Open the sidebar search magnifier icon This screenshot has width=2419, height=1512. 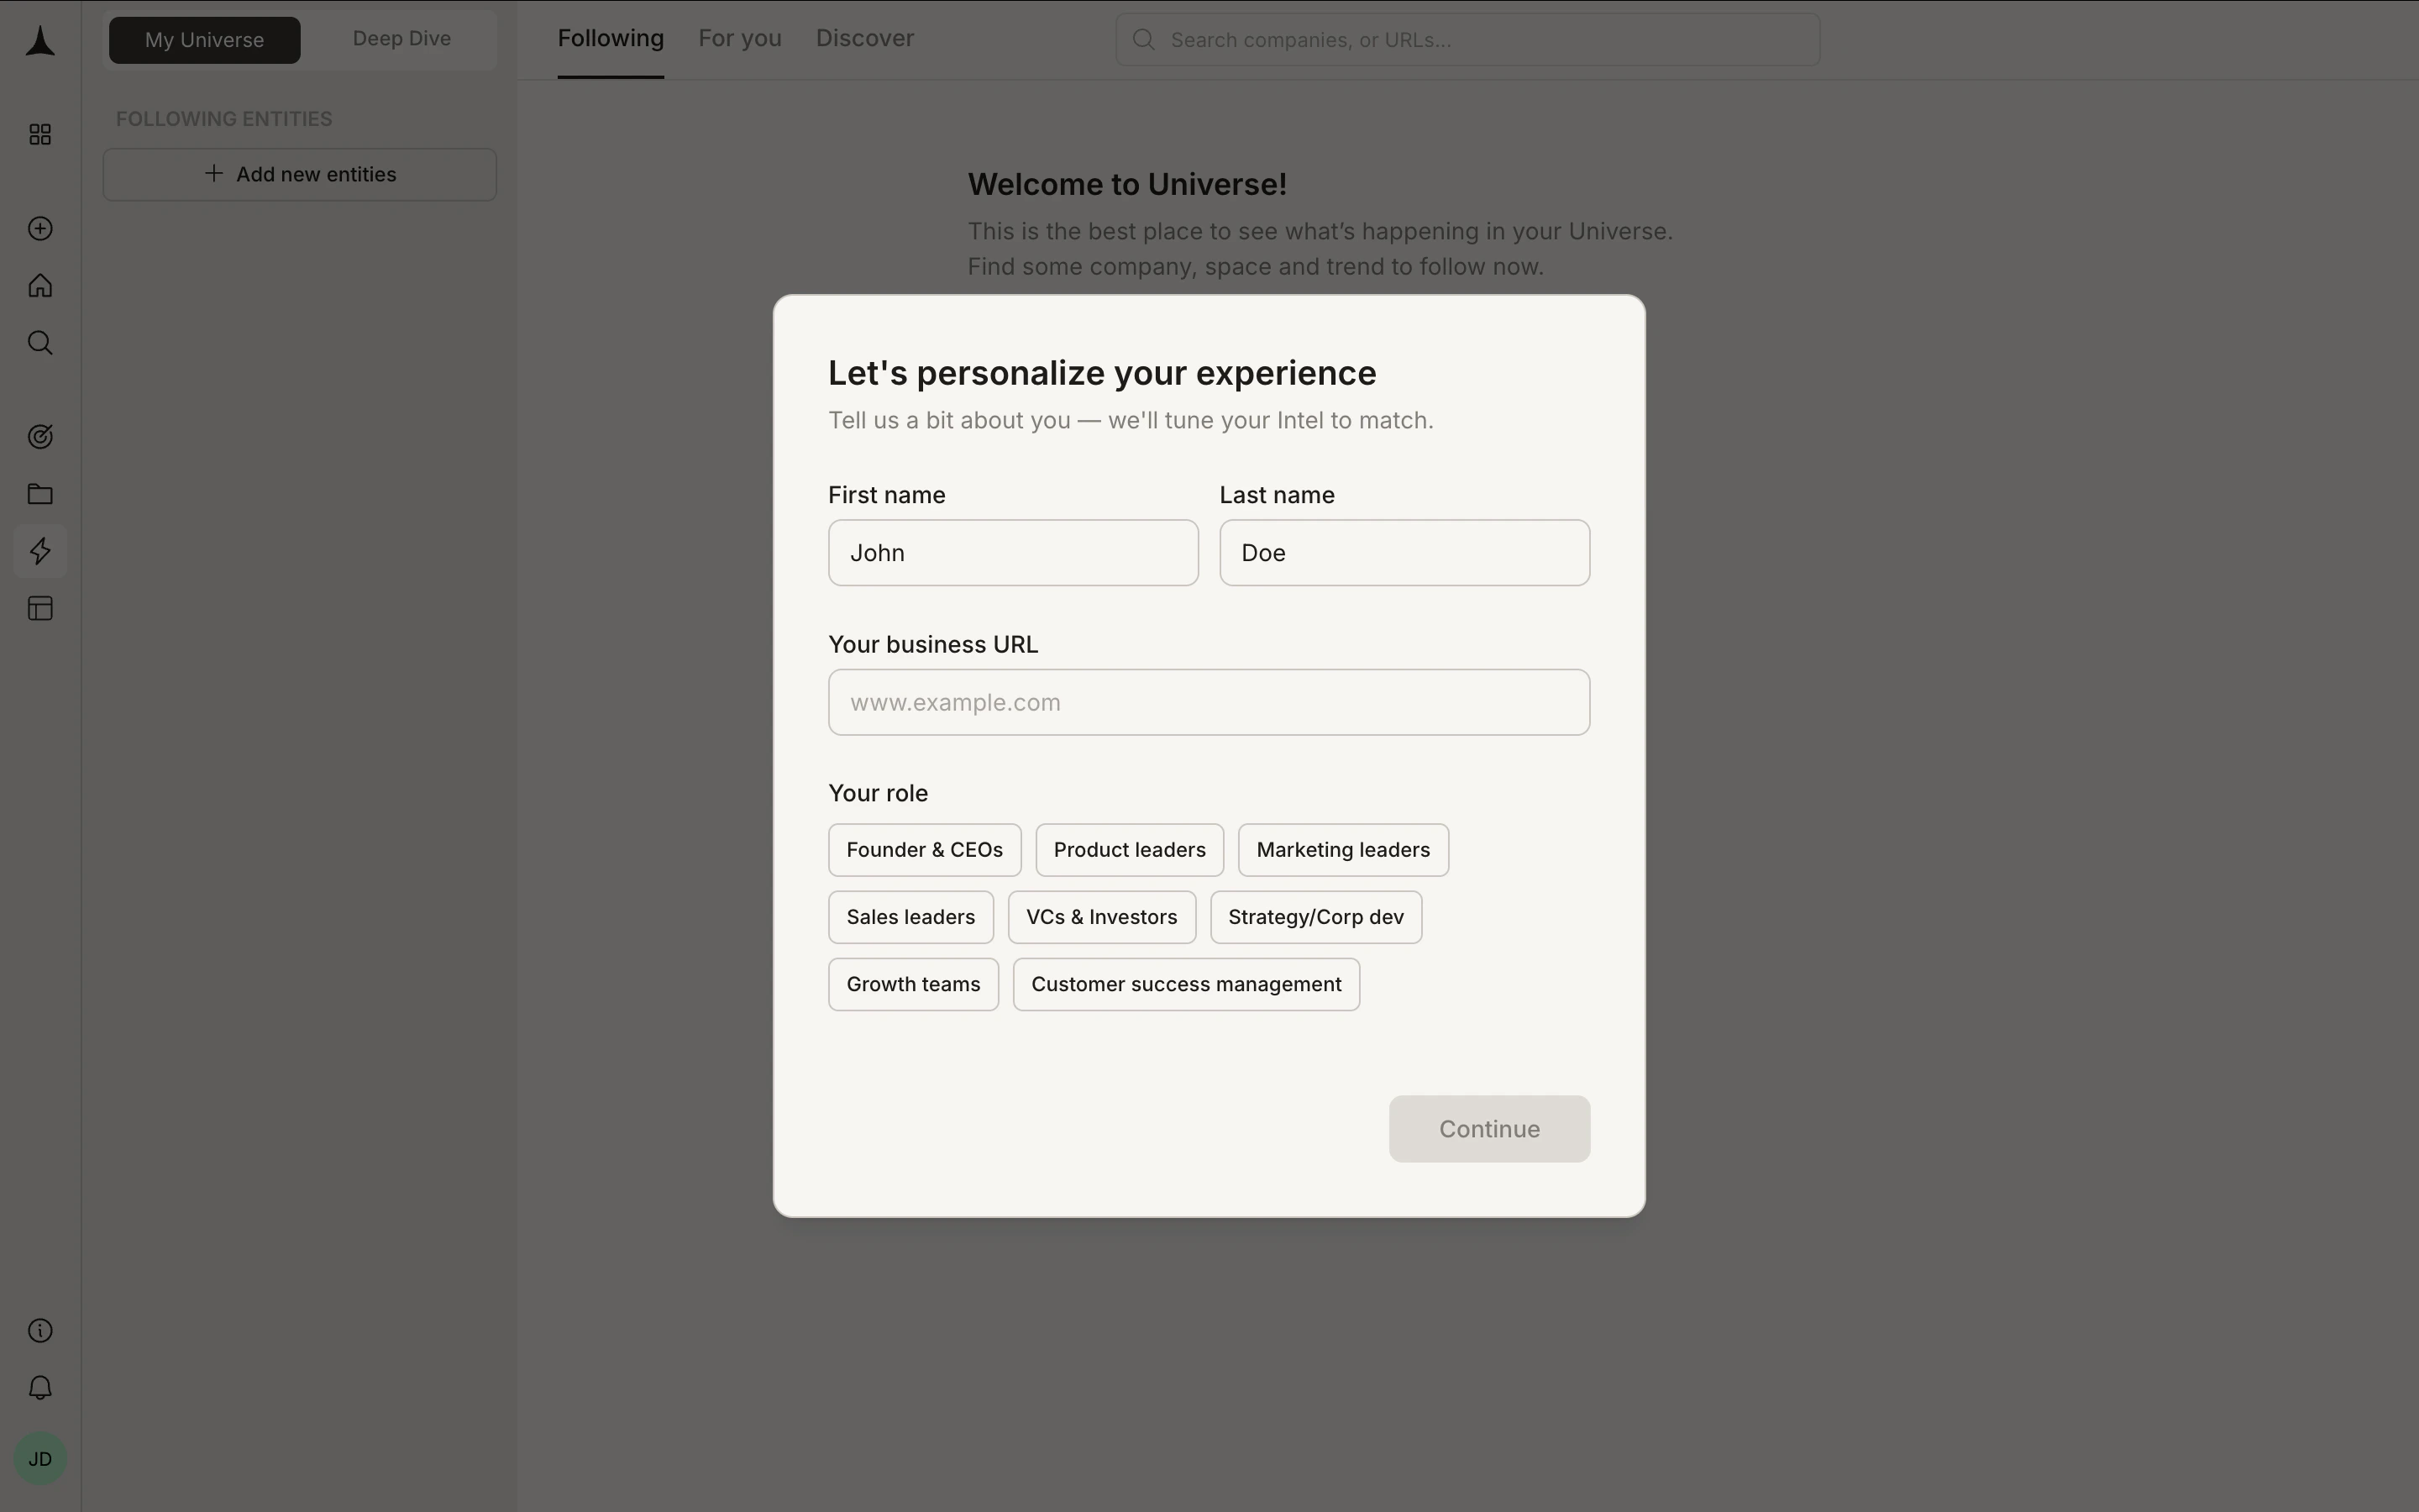point(40,343)
